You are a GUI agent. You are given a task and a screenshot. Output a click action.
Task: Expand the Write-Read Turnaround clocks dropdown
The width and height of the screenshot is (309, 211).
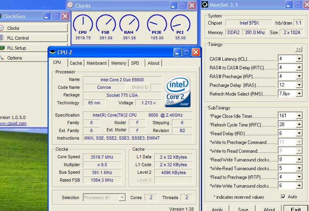[299, 168]
